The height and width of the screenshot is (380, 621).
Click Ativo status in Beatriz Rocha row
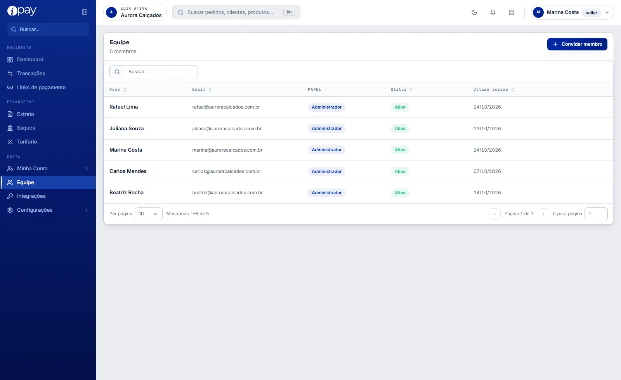(400, 193)
